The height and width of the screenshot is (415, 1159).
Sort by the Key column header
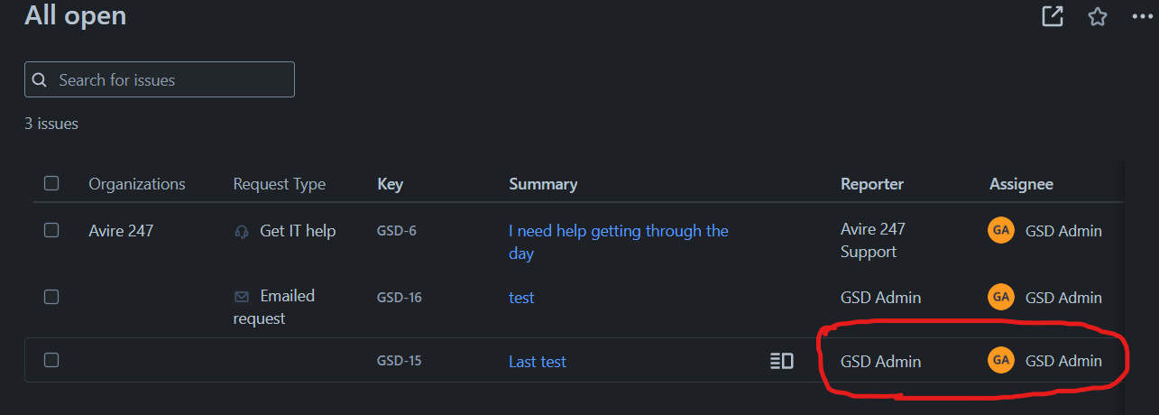391,184
